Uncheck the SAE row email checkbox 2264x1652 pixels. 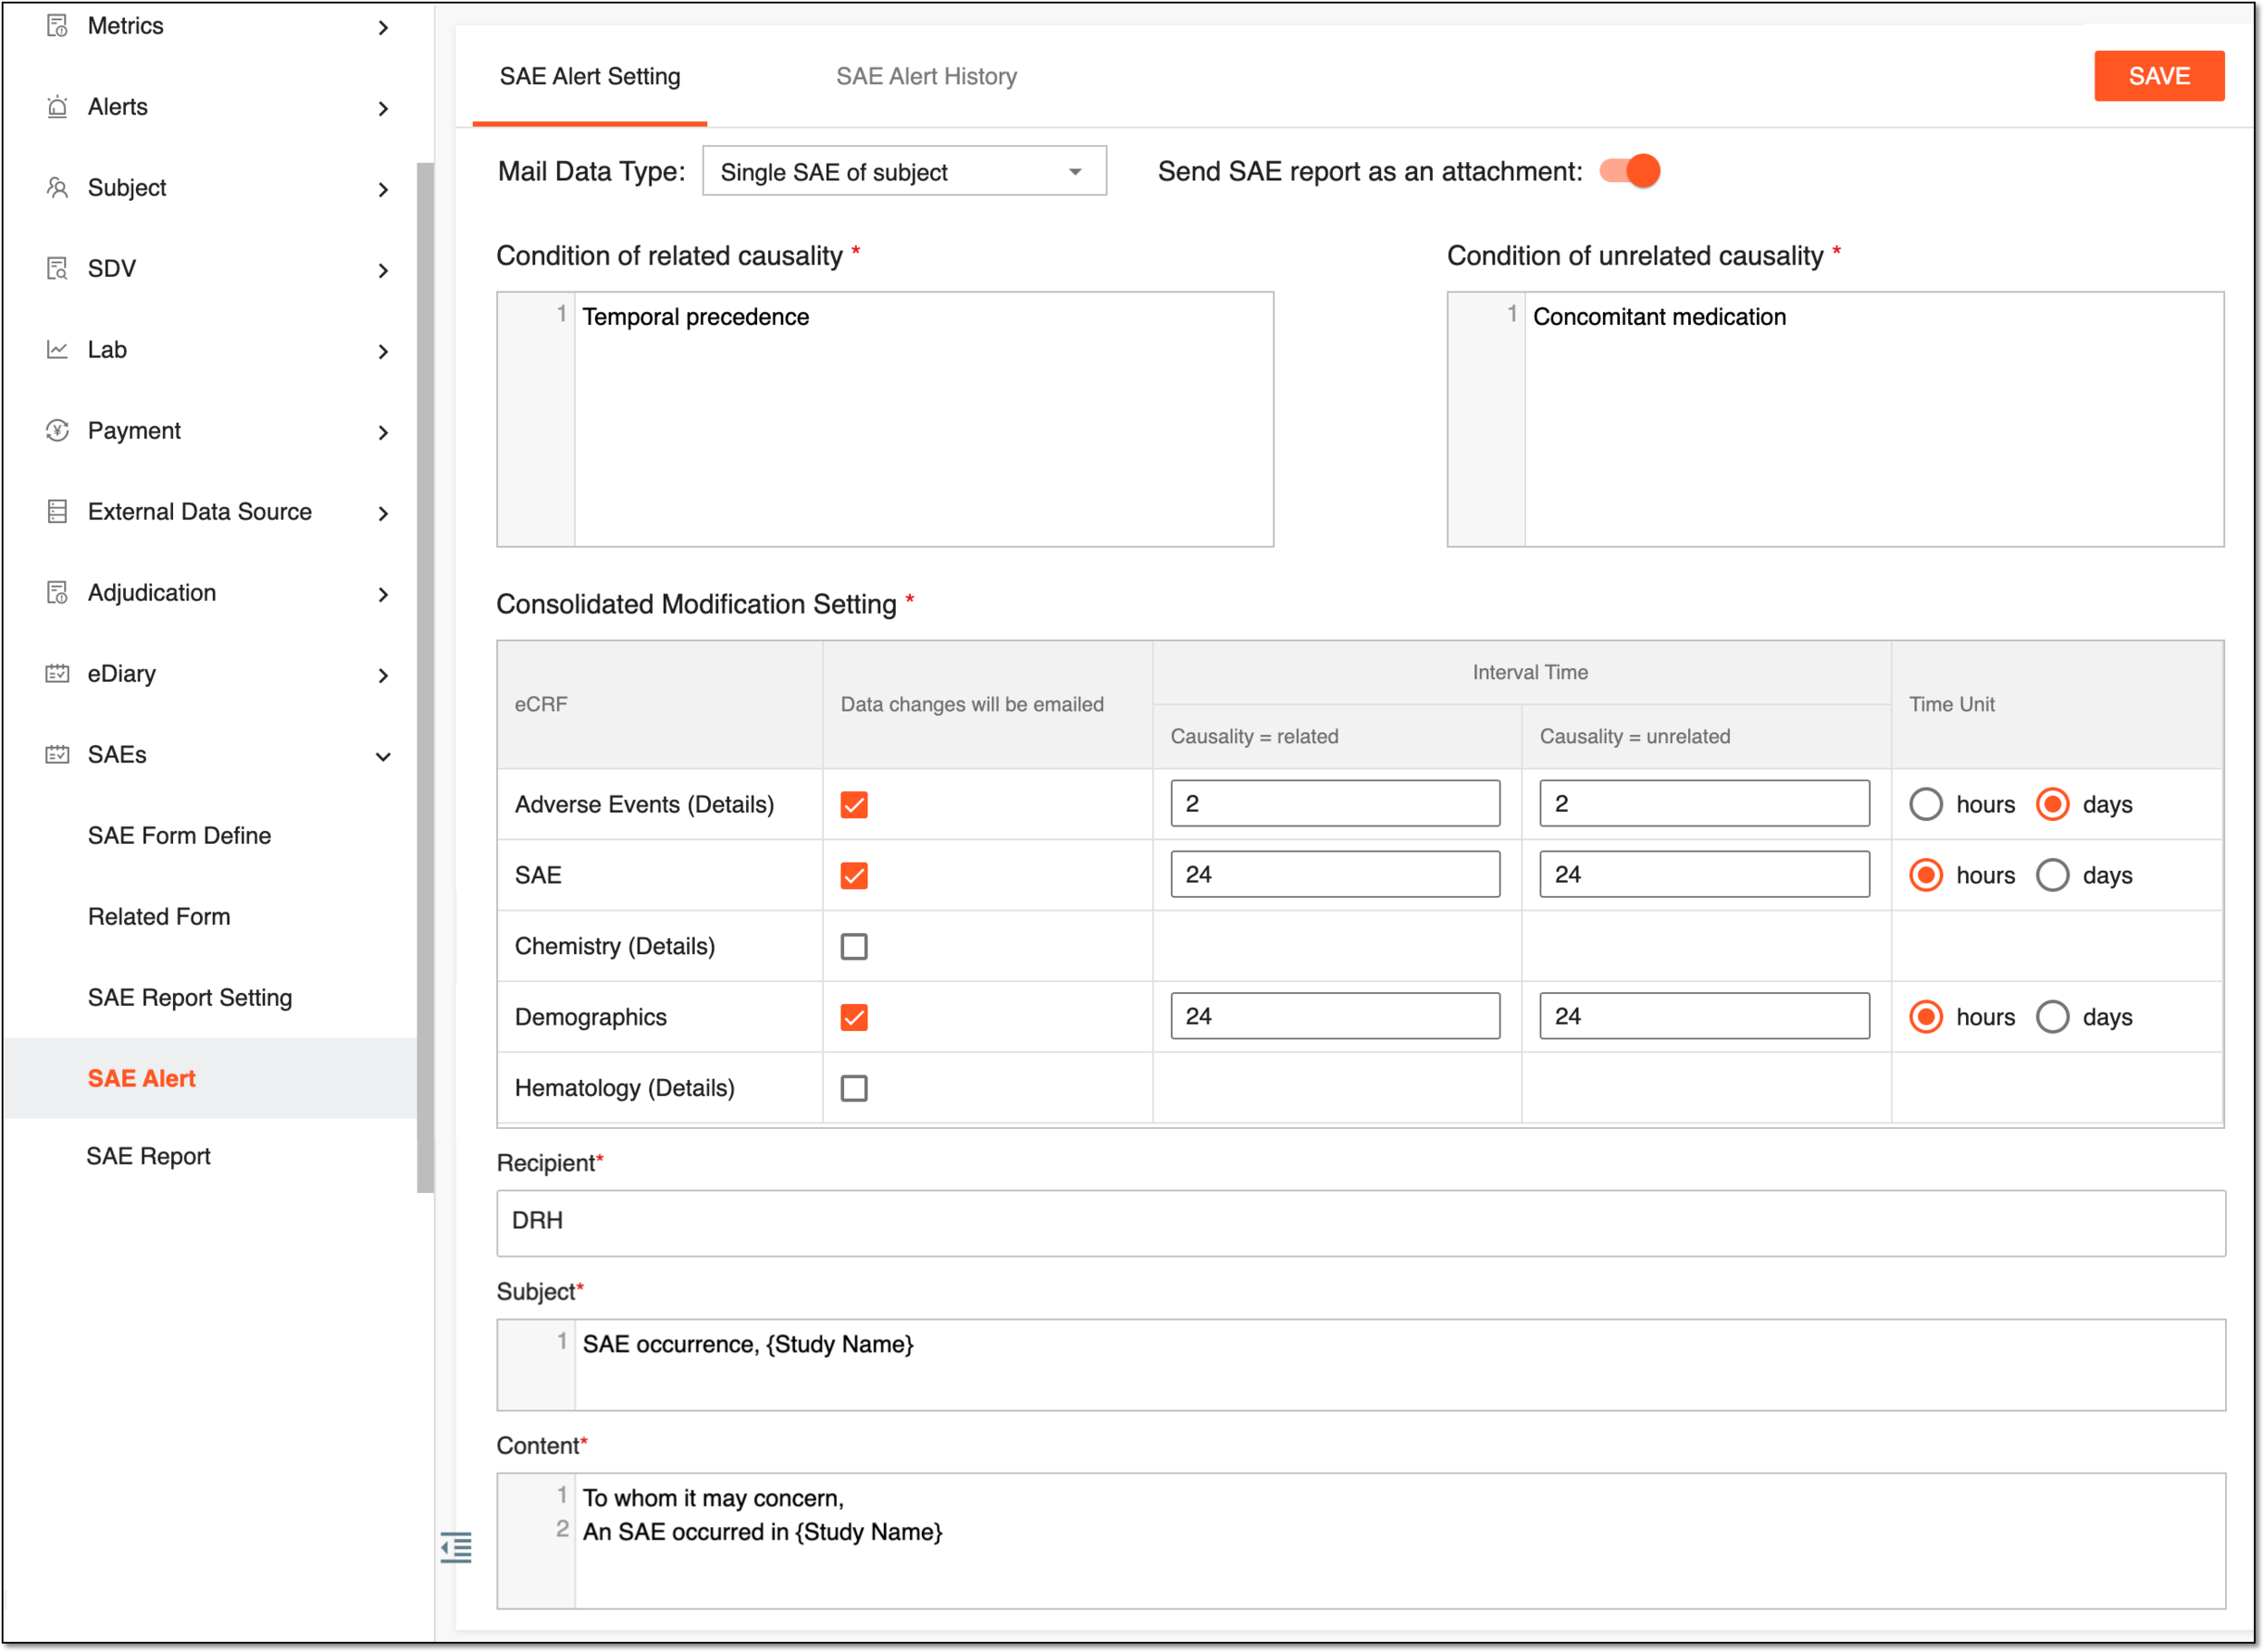(x=853, y=876)
